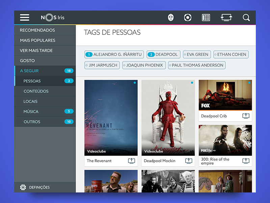Click the Definições gear icon
This screenshot has width=270, height=203.
point(23,187)
